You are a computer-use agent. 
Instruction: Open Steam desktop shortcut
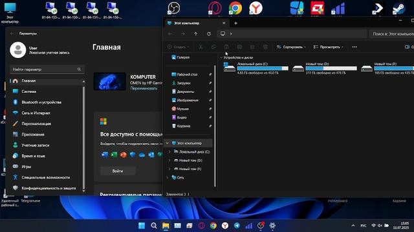[x=398, y=8]
